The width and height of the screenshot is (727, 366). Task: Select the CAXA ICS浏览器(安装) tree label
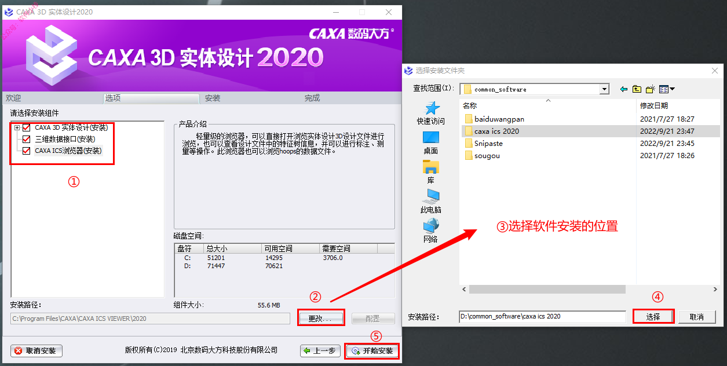click(68, 151)
